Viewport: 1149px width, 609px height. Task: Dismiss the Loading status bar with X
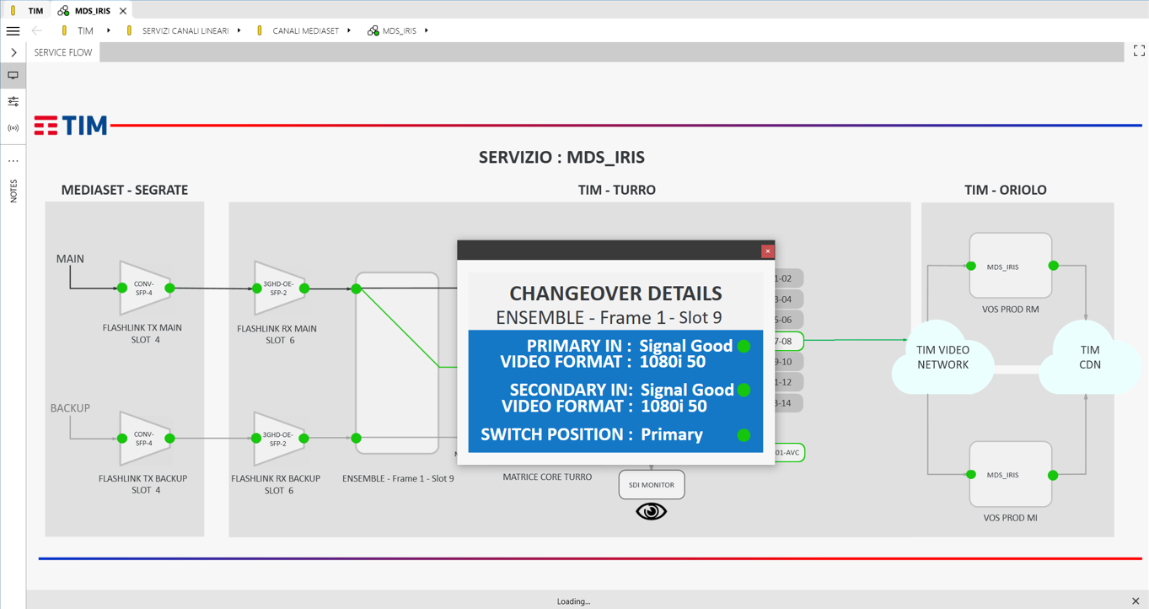(x=1136, y=601)
